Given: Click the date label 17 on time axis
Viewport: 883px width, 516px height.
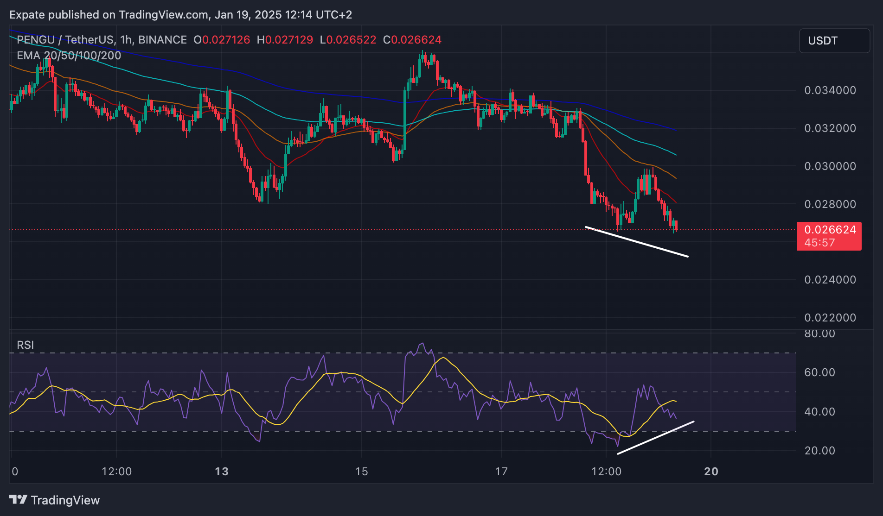Looking at the screenshot, I should (x=501, y=472).
